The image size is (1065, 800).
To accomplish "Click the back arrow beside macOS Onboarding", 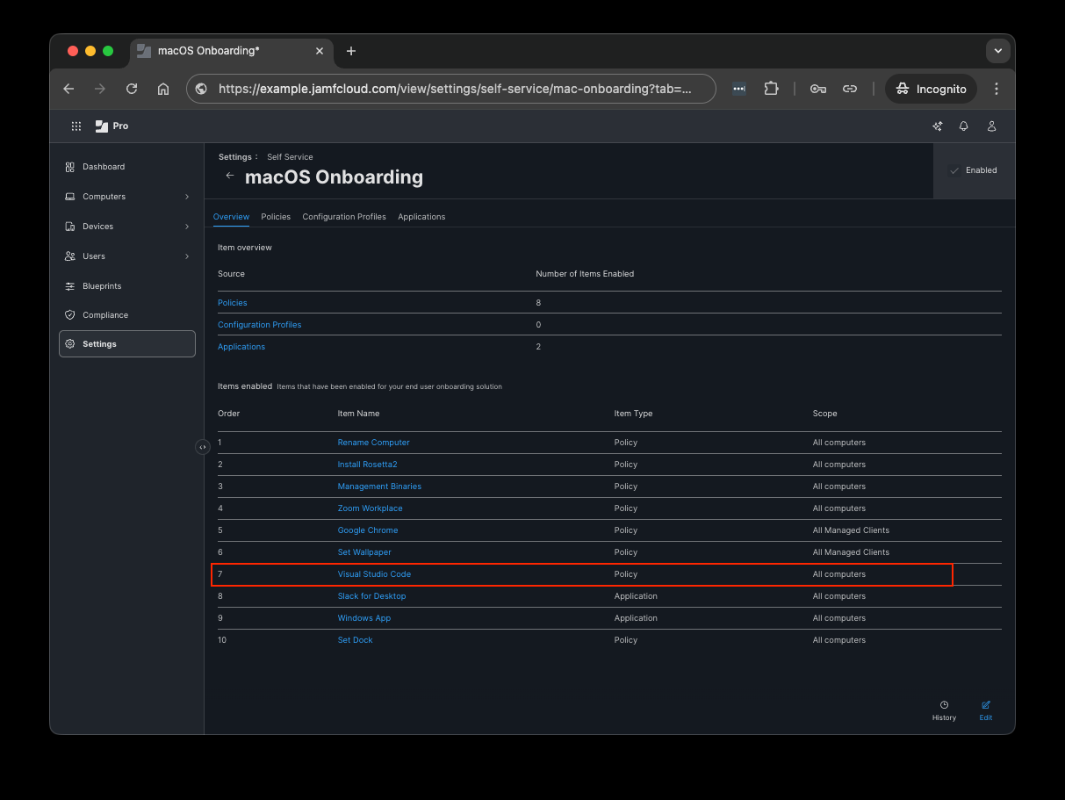I will [230, 177].
